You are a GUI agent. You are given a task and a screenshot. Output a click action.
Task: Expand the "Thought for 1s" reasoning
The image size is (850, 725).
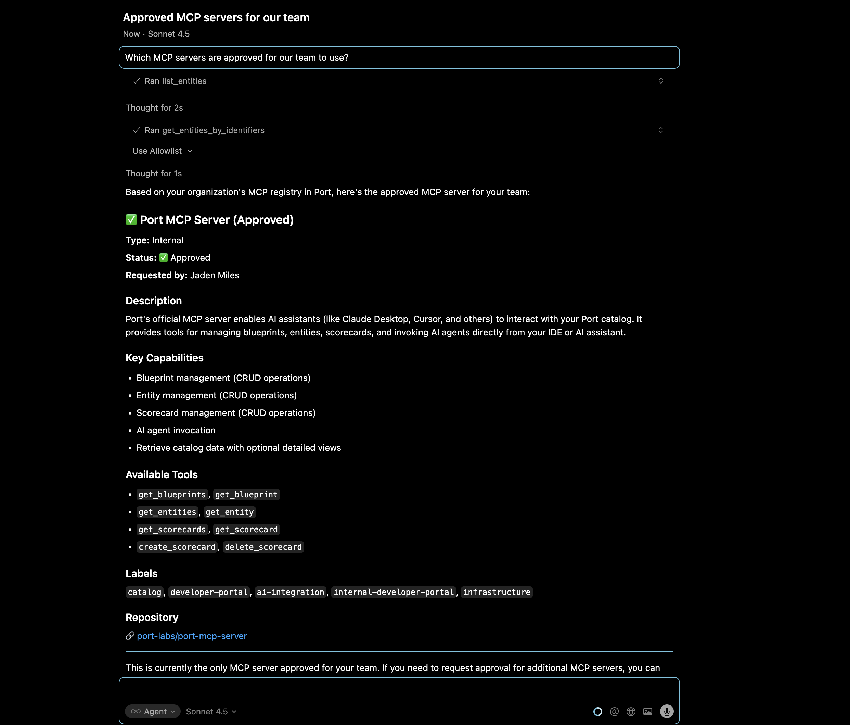tap(153, 174)
